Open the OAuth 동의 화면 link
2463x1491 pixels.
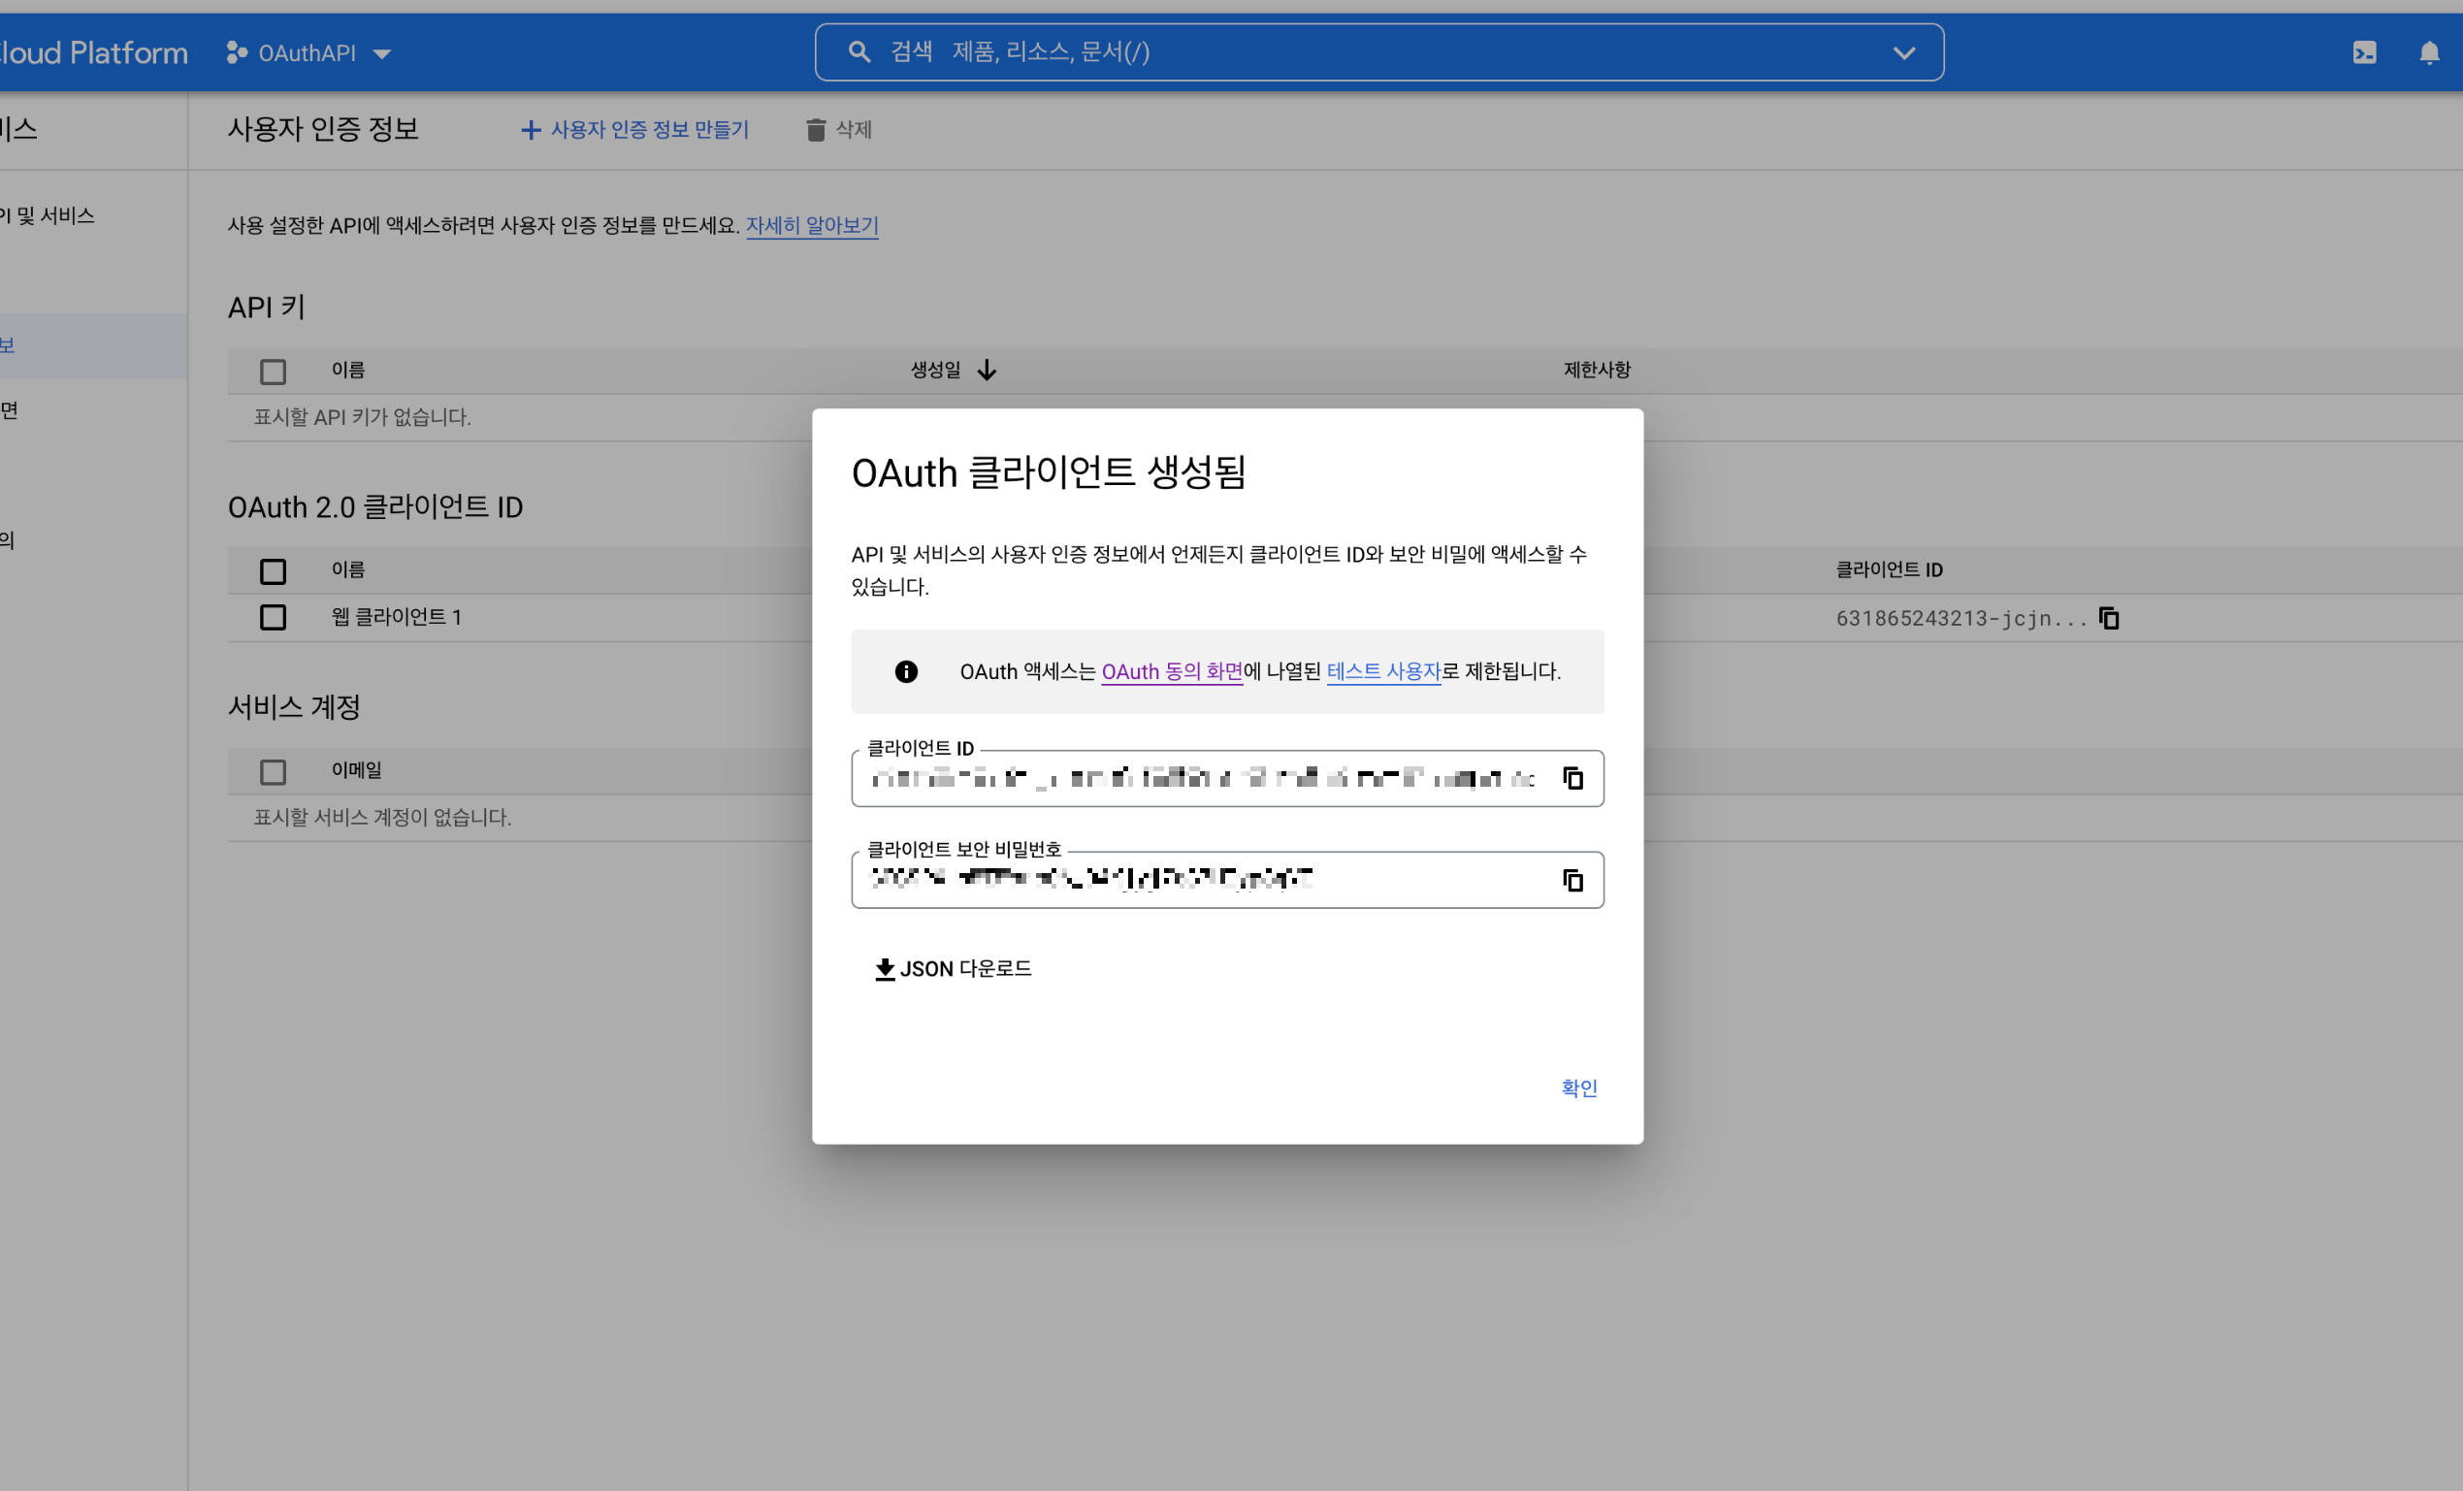(x=1172, y=671)
